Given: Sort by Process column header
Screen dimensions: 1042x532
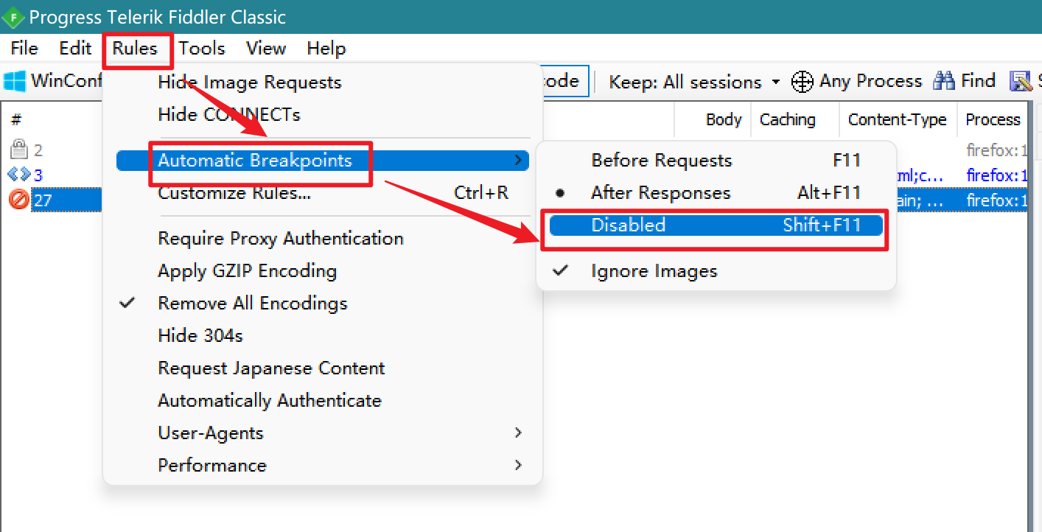Looking at the screenshot, I should click(x=993, y=120).
